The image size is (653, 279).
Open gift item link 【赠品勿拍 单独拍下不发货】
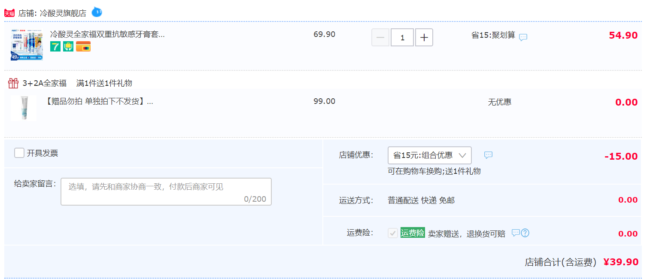pyautogui.click(x=98, y=102)
